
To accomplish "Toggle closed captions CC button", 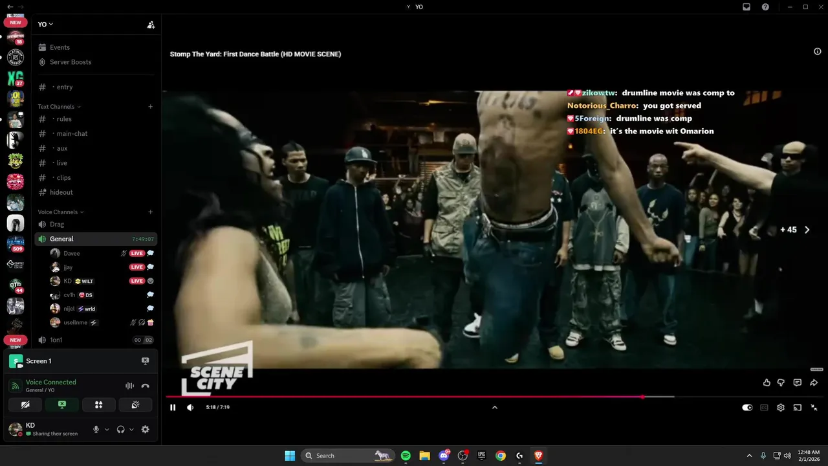I will point(764,408).
